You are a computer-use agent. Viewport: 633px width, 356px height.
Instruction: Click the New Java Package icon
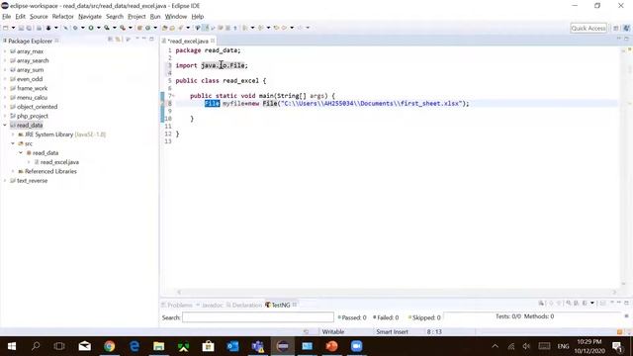139,28
